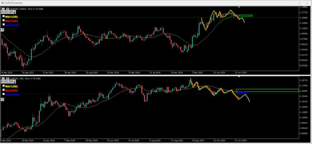
Task: Maximize the EURUSD,Weekly window
Action: tap(300, 3)
